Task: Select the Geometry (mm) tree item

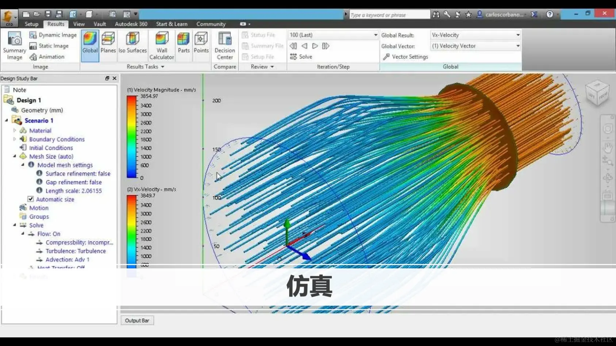Action: [42, 110]
